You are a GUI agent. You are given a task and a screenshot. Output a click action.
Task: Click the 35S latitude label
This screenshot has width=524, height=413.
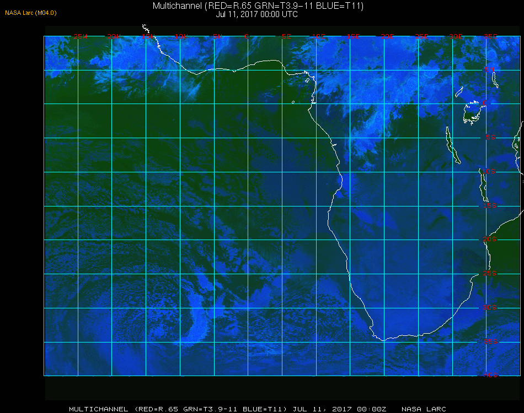(x=490, y=341)
